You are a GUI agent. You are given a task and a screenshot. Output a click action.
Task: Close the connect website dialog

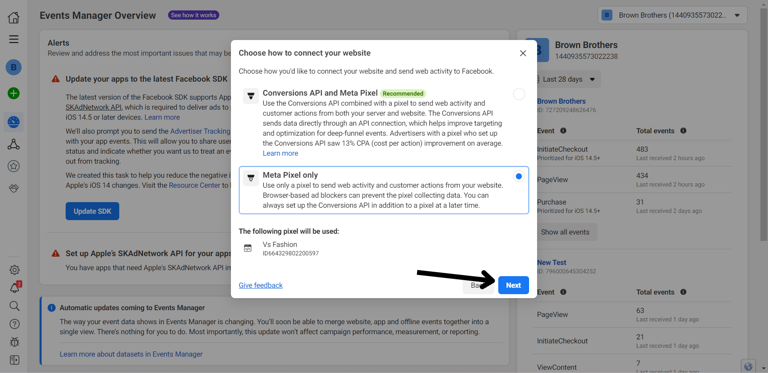(523, 53)
